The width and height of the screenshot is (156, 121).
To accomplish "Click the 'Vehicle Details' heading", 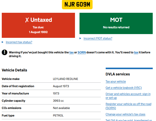I will coord(14,70).
